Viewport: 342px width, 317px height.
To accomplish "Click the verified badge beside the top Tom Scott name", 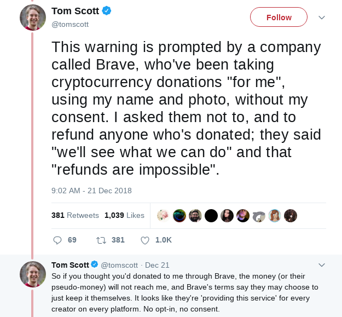I will [x=109, y=11].
